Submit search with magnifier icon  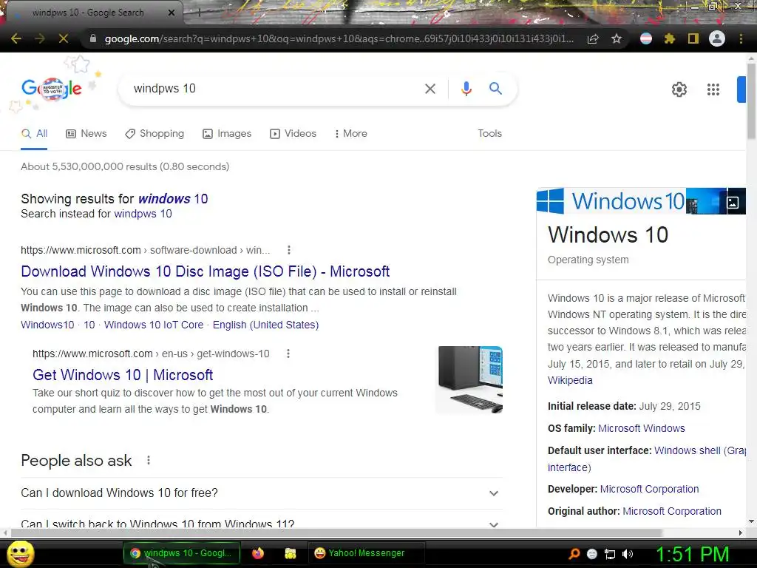(495, 89)
